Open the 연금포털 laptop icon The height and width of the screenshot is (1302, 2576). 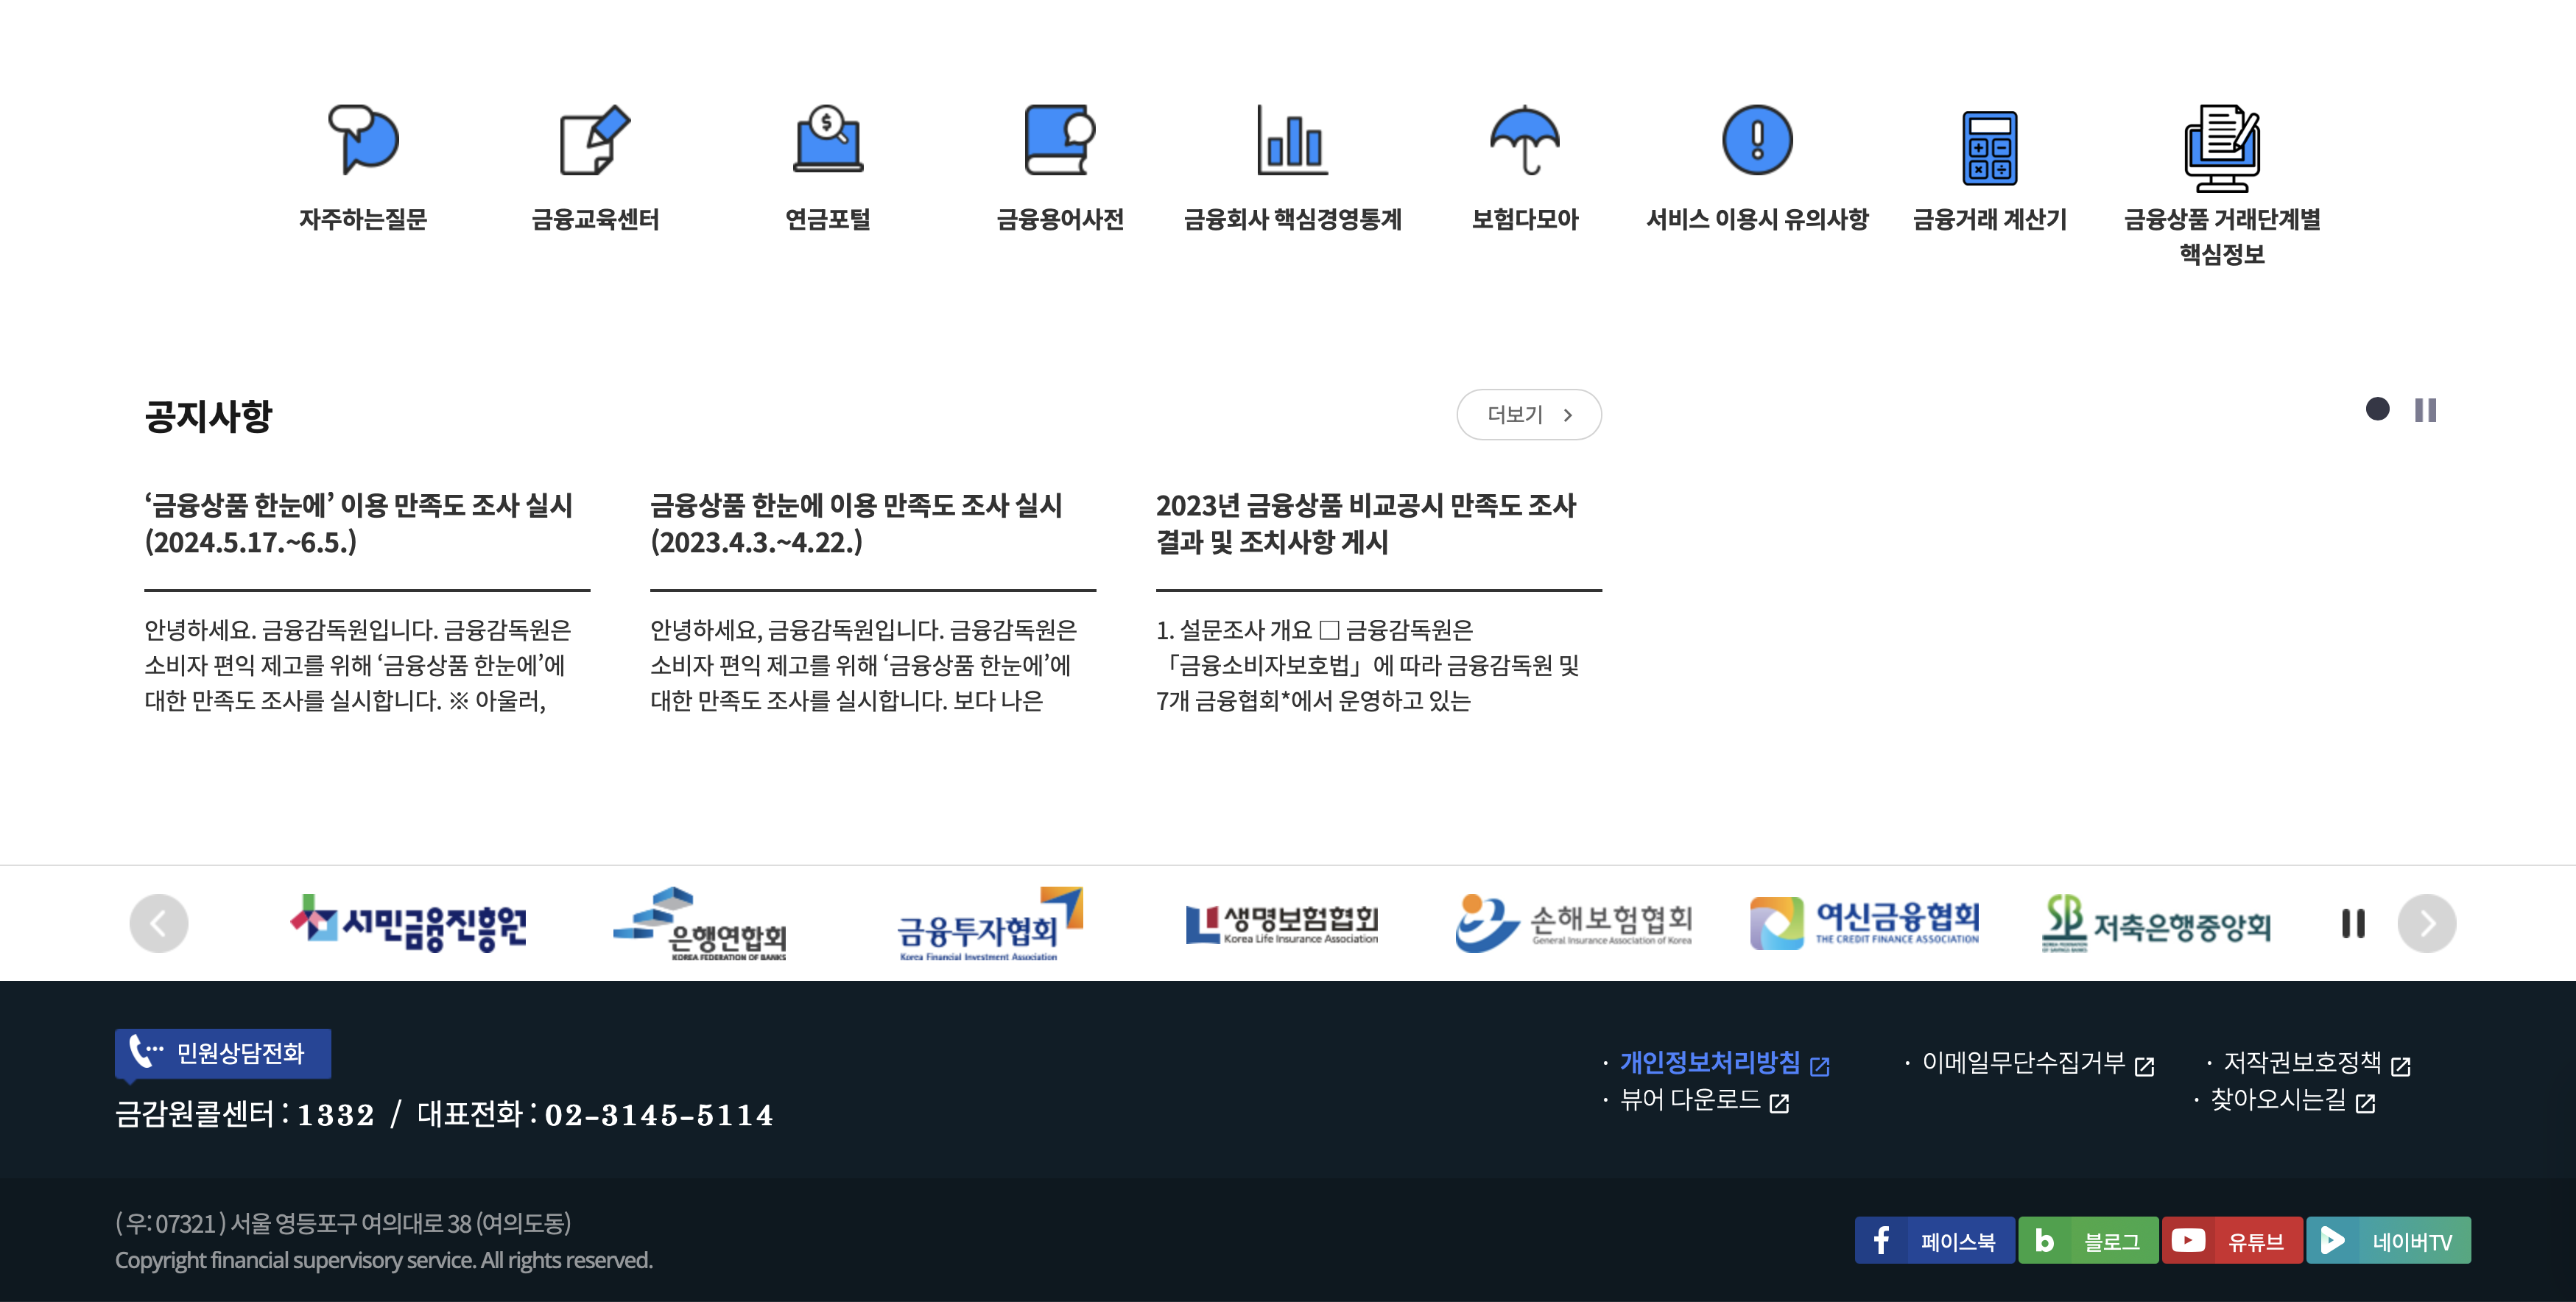(x=827, y=140)
